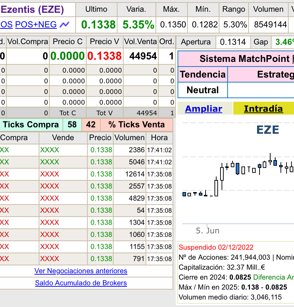
Task: Select the Máx. value 0.1350
Action: (x=173, y=25)
